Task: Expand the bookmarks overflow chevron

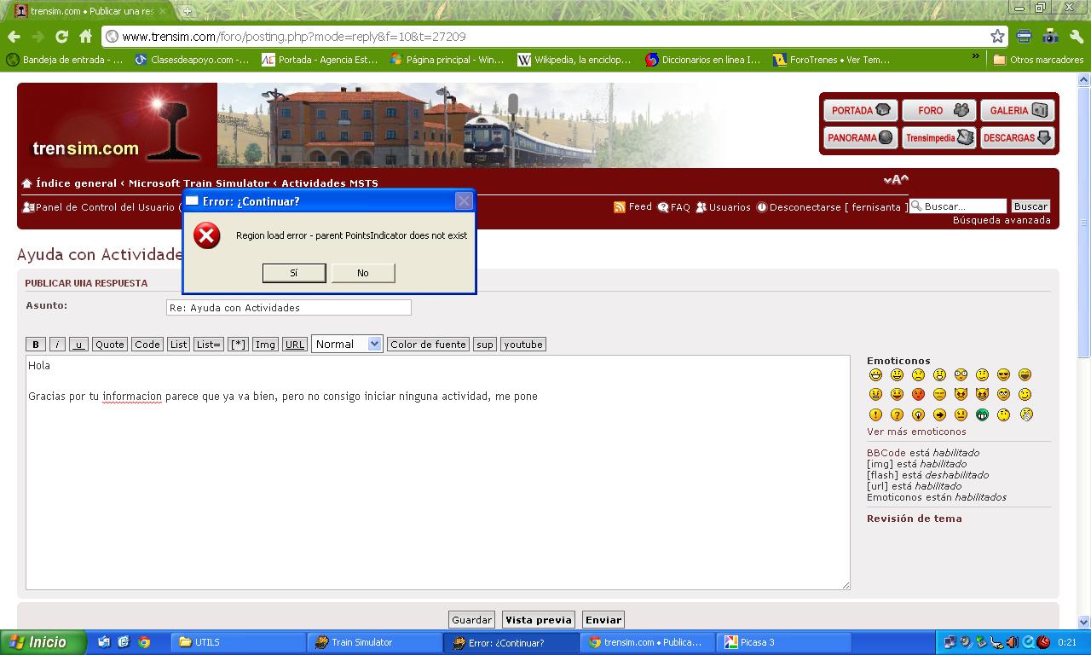Action: pyautogui.click(x=976, y=57)
